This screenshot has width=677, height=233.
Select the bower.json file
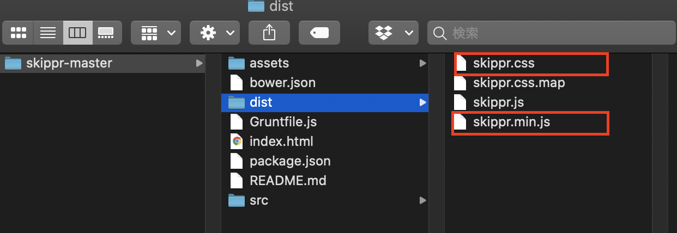pyautogui.click(x=324, y=83)
